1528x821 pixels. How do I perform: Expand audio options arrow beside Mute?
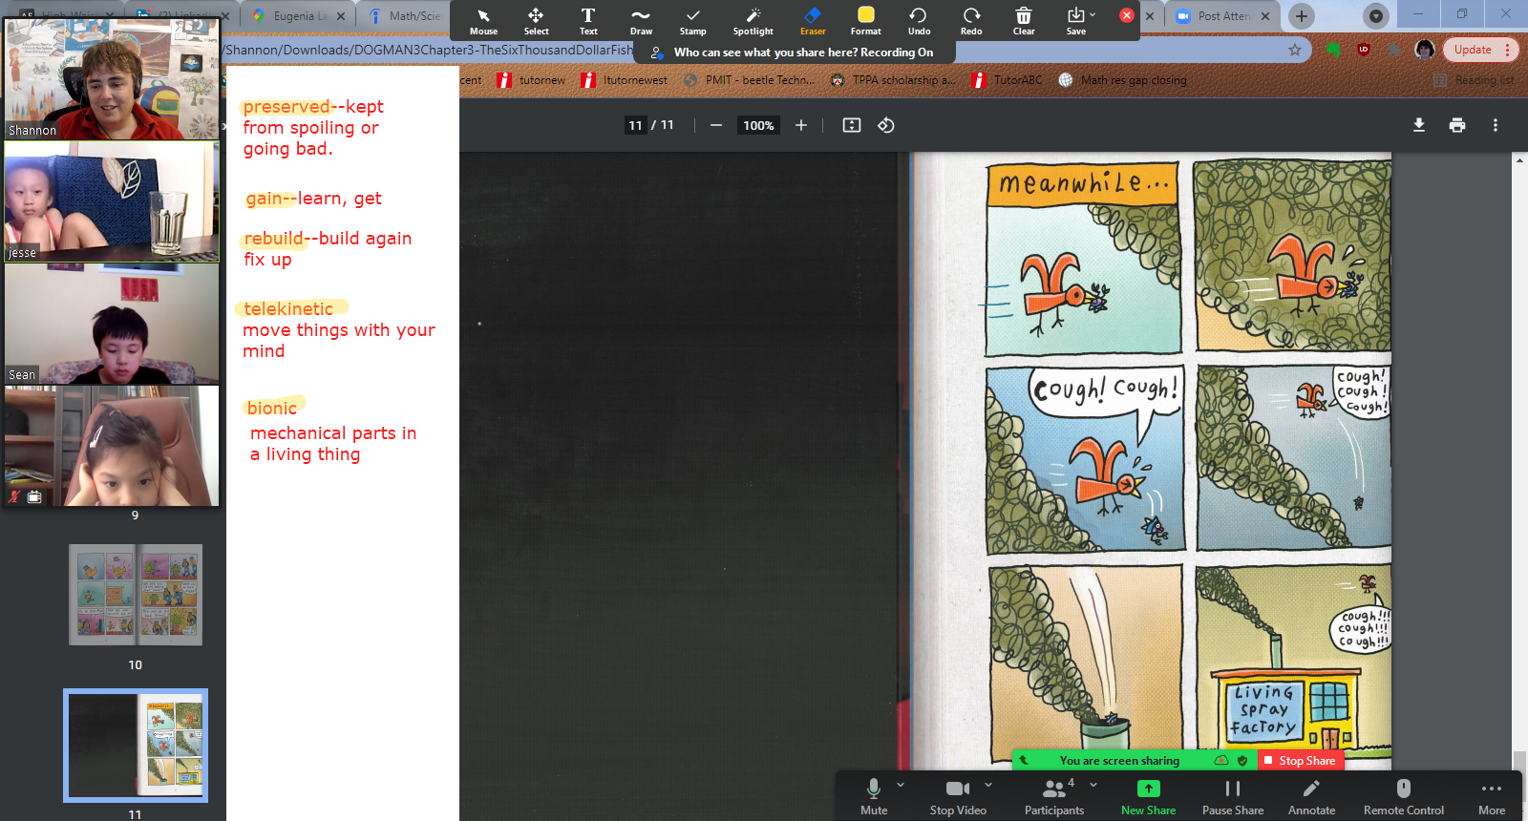pyautogui.click(x=901, y=785)
